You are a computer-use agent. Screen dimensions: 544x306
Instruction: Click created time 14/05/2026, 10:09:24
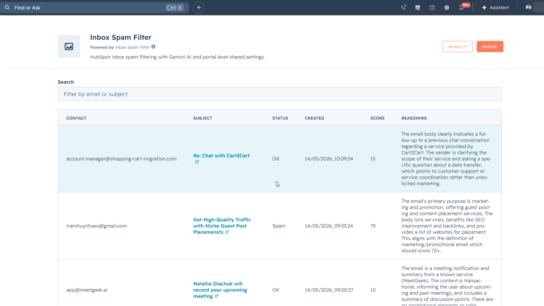point(329,159)
